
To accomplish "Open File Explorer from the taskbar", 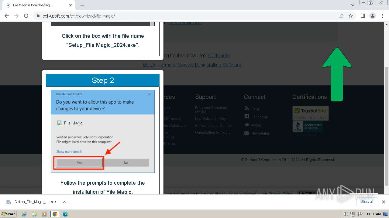I will pos(34,214).
